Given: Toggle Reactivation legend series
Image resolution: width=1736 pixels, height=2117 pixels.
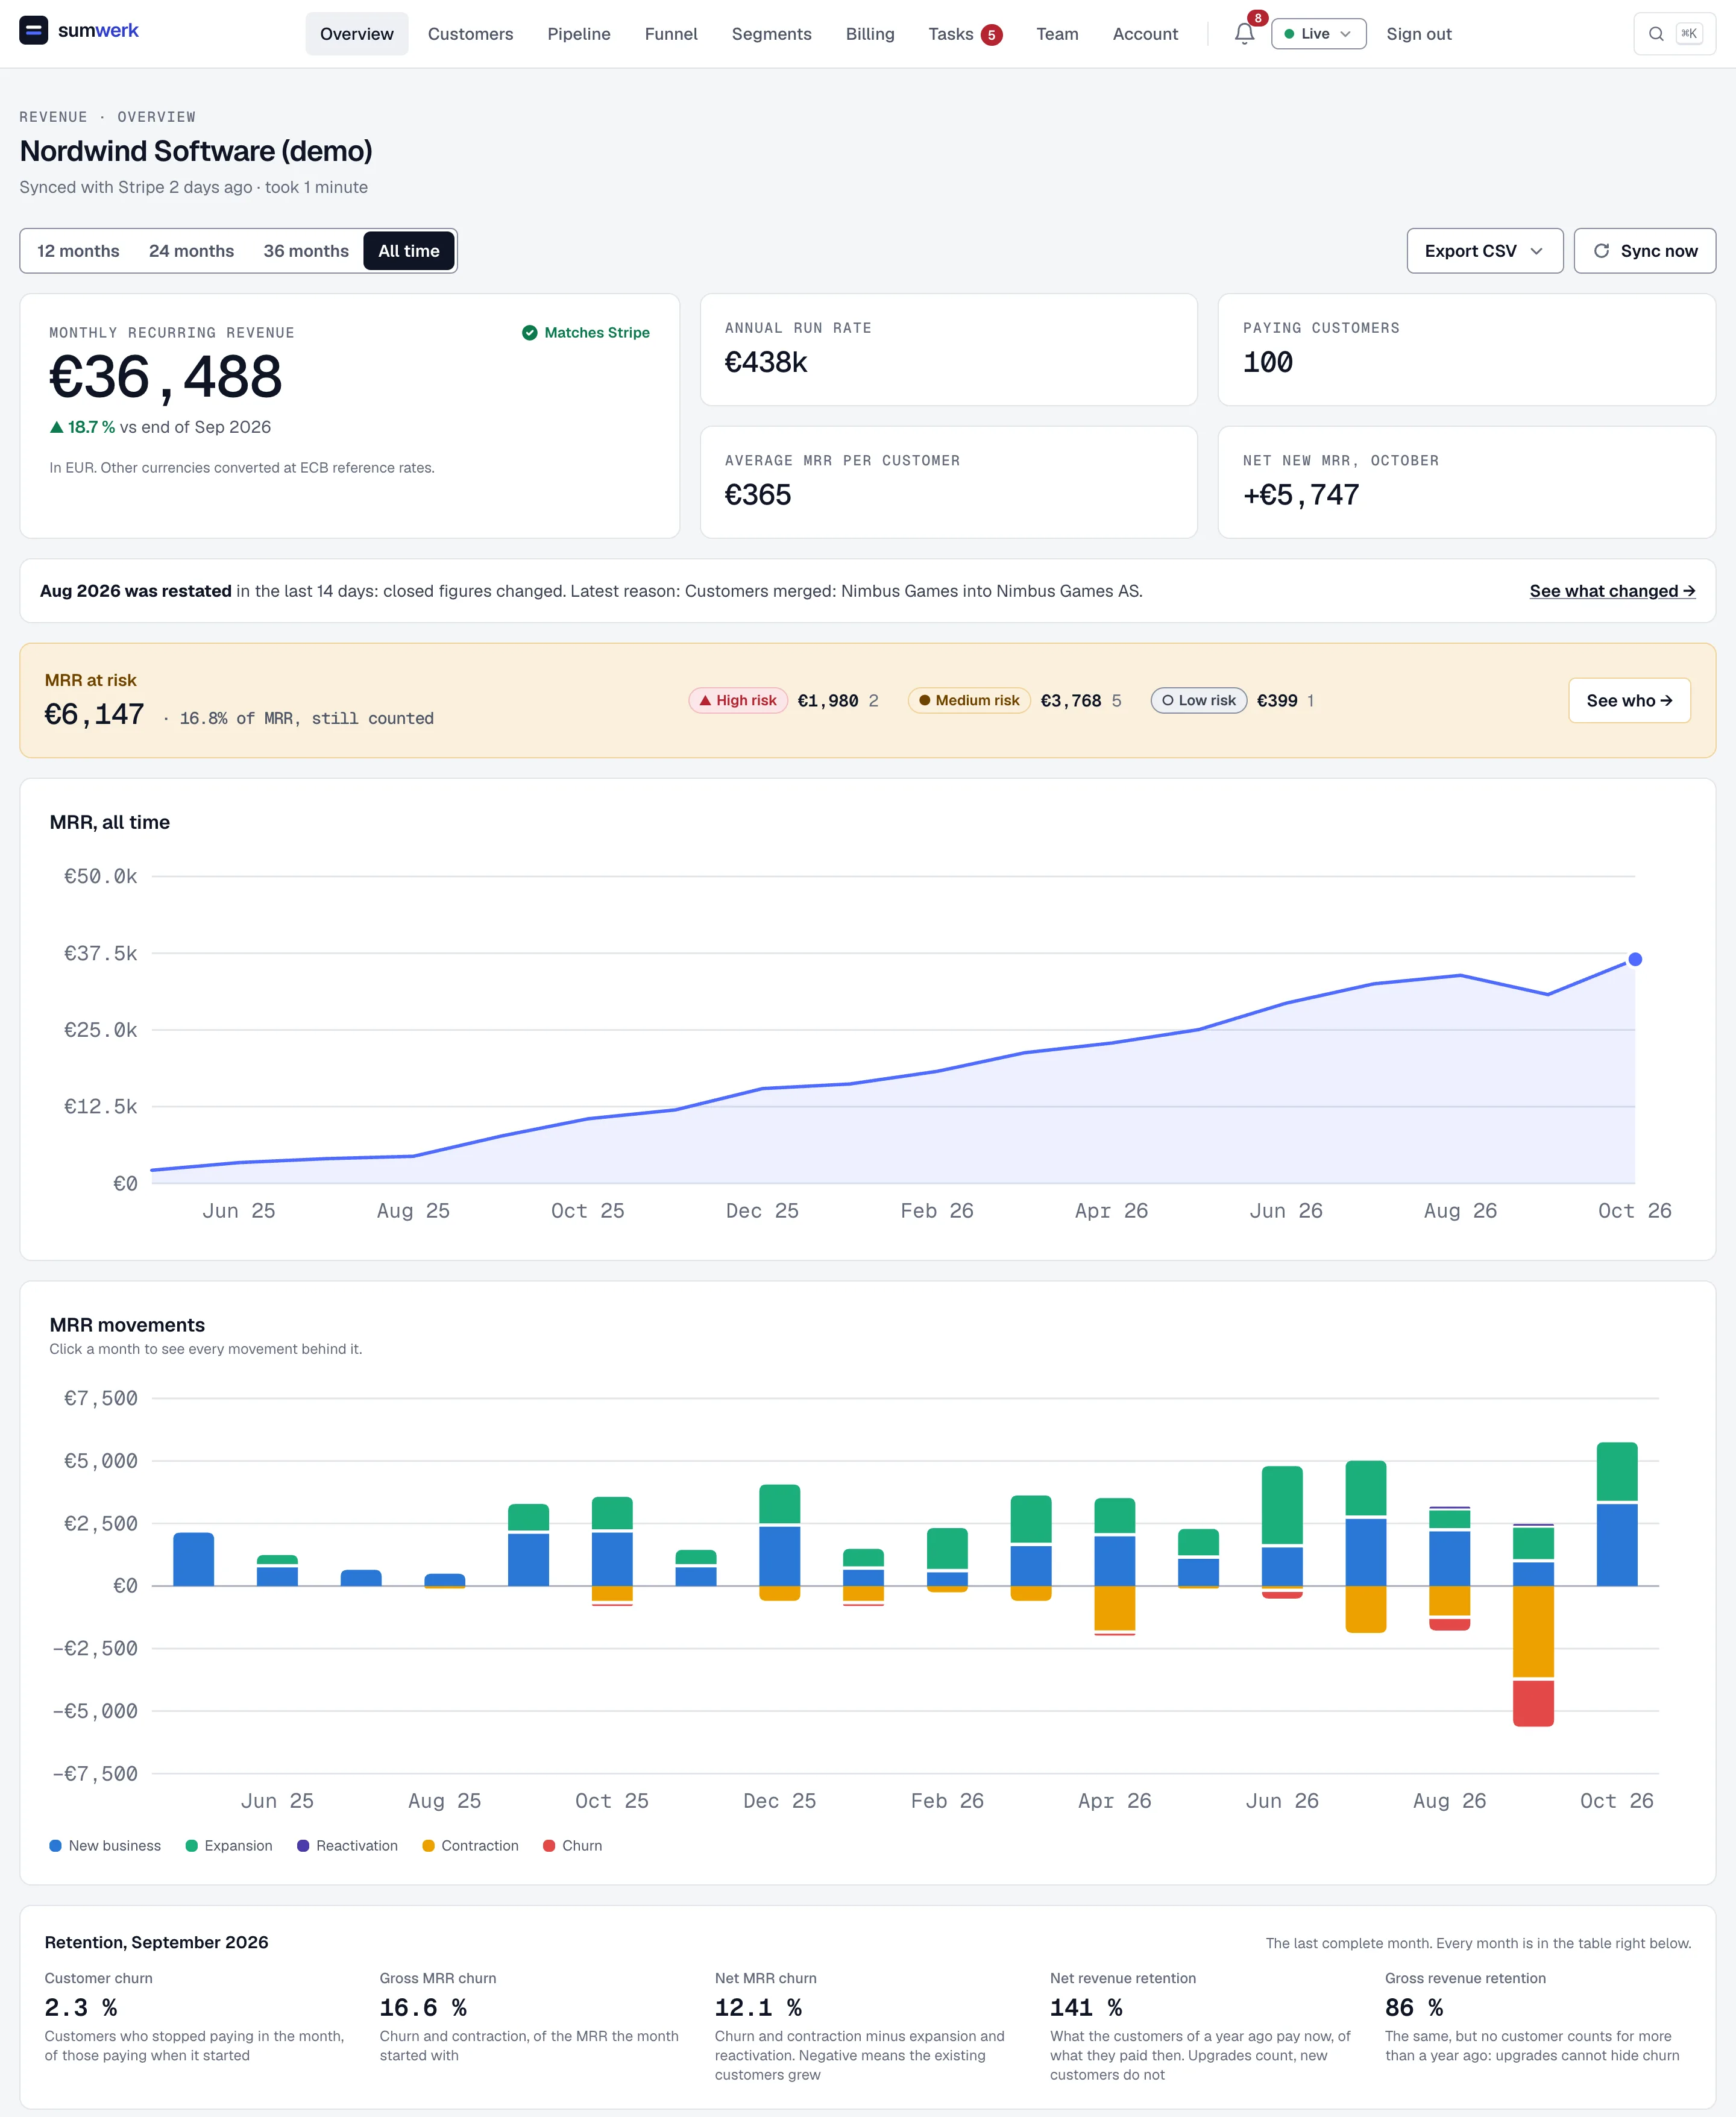Looking at the screenshot, I should click(x=347, y=1846).
